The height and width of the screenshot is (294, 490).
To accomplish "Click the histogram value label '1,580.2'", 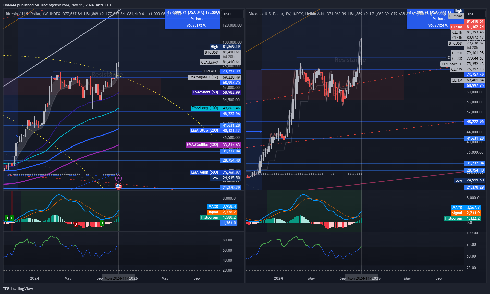I will pyautogui.click(x=229, y=217).
